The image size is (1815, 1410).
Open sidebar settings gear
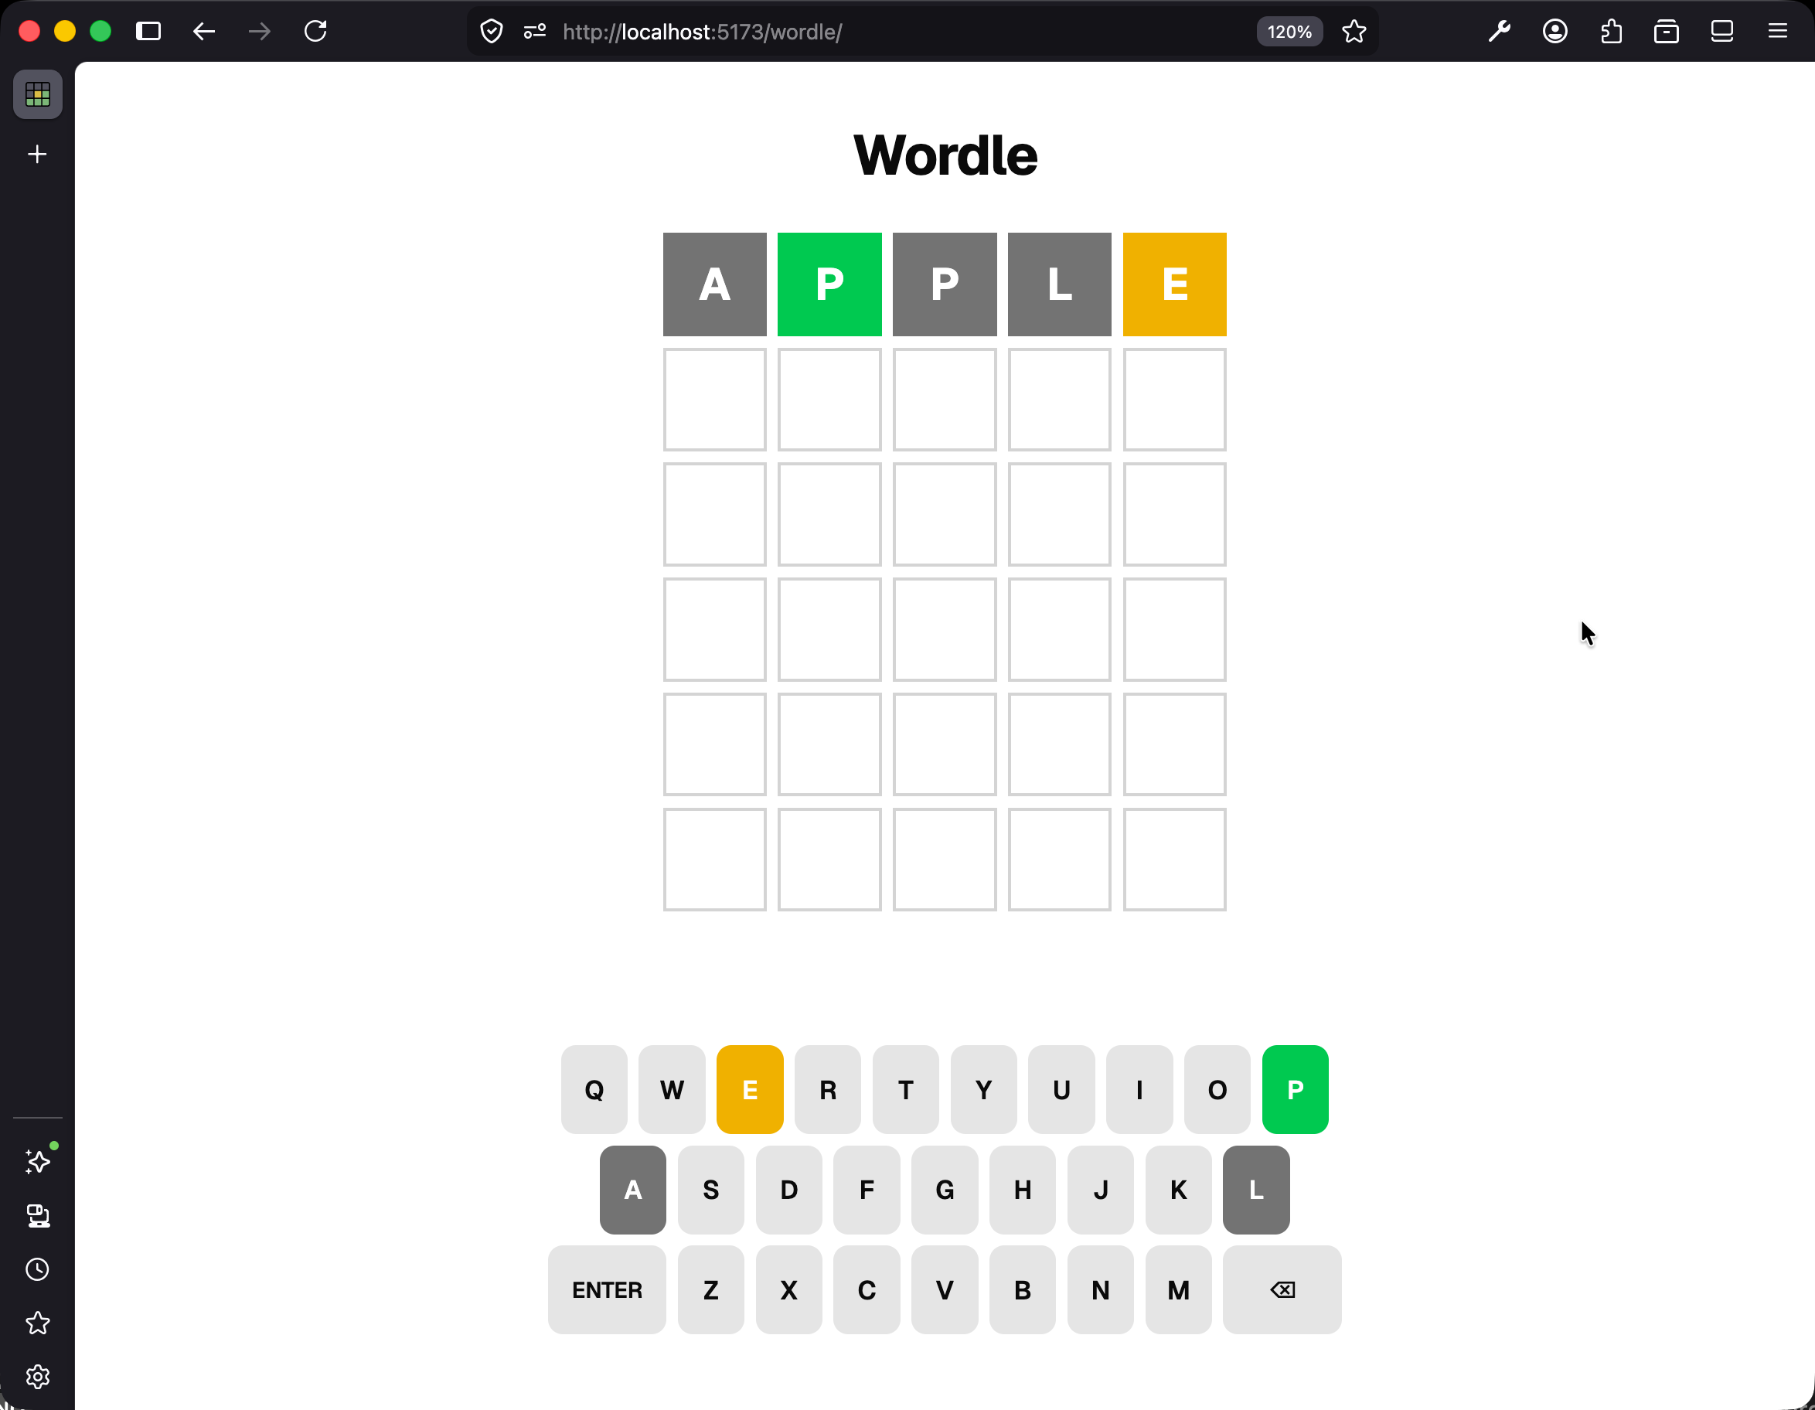click(37, 1377)
